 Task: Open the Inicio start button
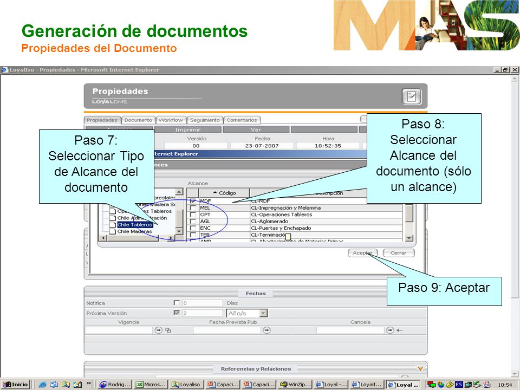click(x=15, y=385)
